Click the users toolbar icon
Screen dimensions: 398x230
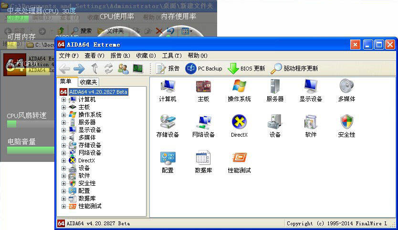click(x=123, y=69)
